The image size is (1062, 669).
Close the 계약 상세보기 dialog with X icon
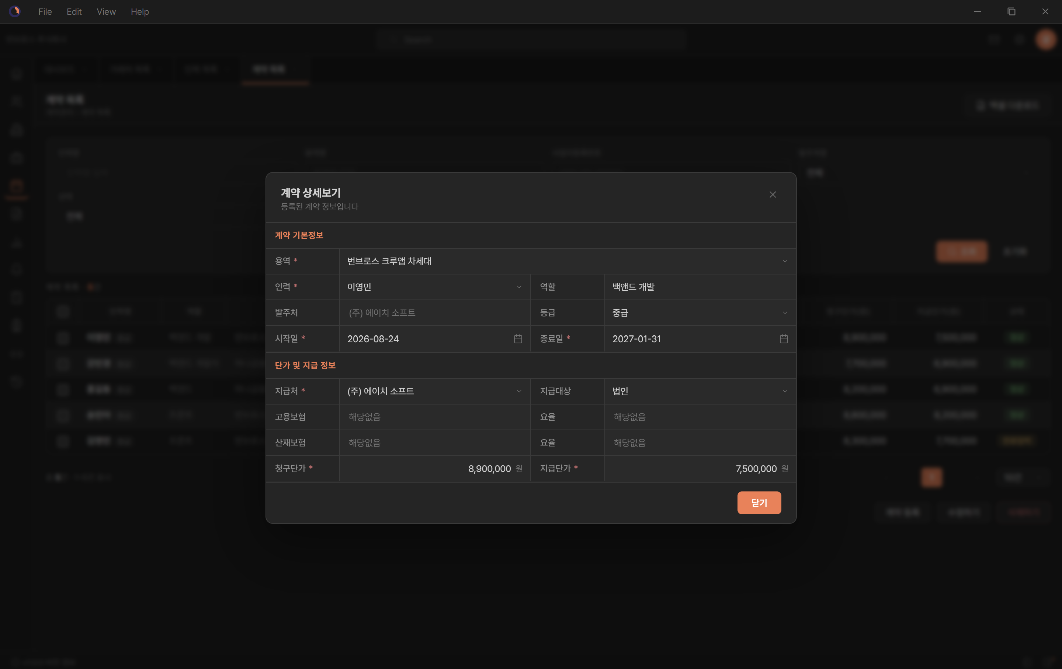(x=772, y=195)
